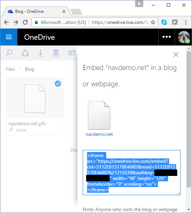Viewport: 192px width, 213px height.
Task: Bookmark page using star icon
Action: click(153, 22)
